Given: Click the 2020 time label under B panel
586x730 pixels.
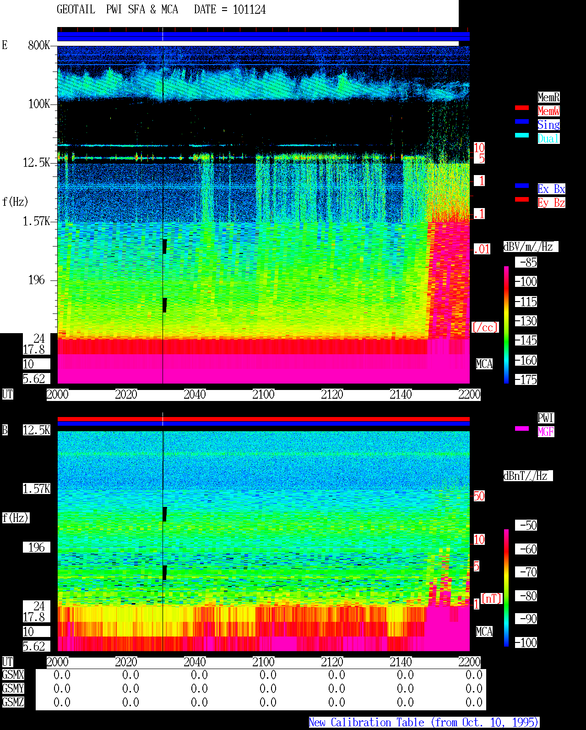Looking at the screenshot, I should (x=126, y=662).
